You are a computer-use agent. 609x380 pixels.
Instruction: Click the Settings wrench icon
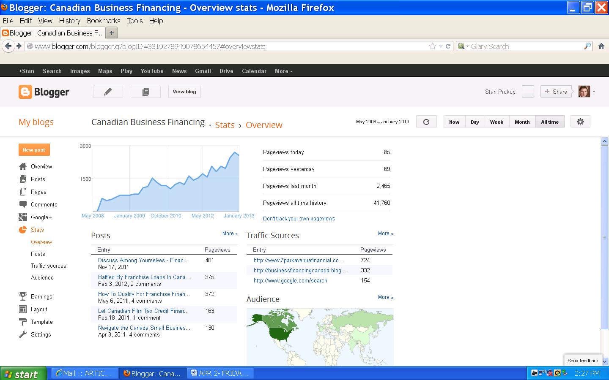pyautogui.click(x=23, y=334)
